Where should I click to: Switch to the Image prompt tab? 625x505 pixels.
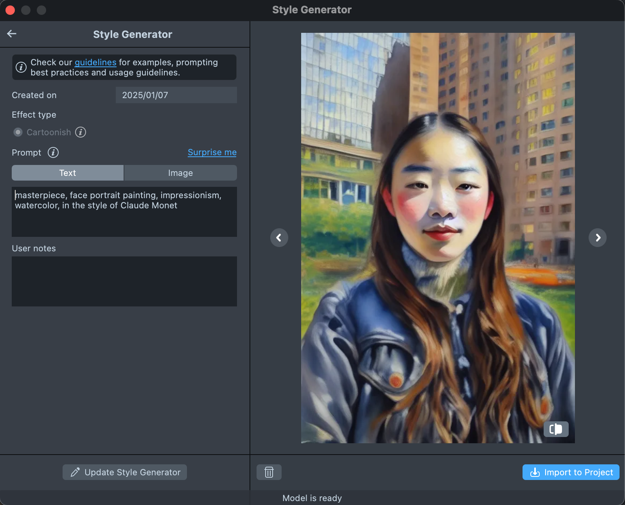(x=180, y=173)
